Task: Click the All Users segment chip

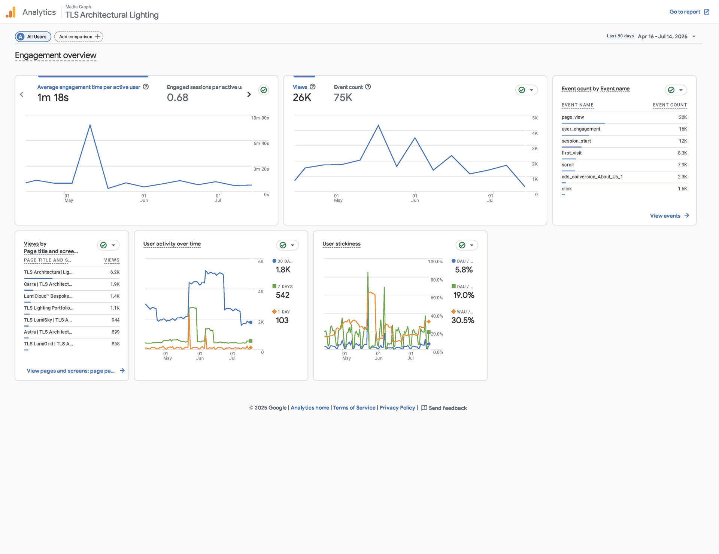Action: (x=33, y=37)
